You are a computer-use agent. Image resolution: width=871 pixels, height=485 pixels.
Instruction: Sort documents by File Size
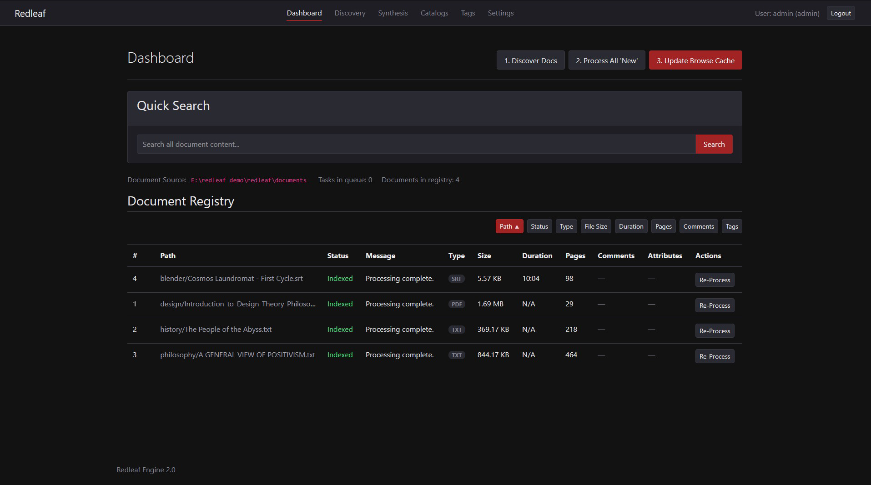(595, 226)
